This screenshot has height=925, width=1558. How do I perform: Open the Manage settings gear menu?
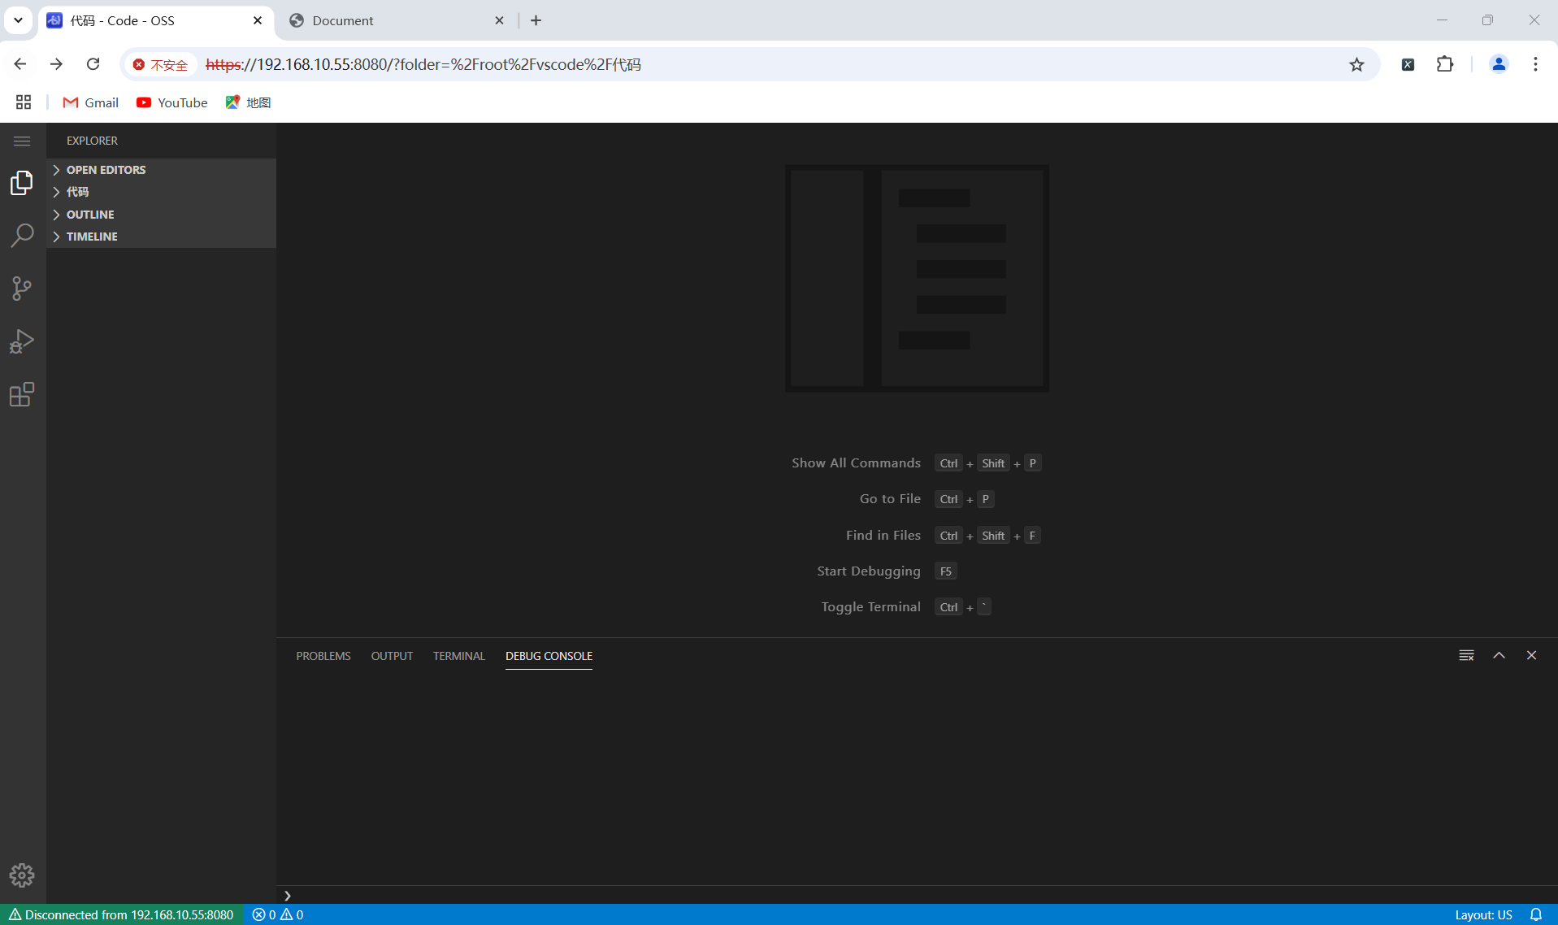[x=22, y=875]
